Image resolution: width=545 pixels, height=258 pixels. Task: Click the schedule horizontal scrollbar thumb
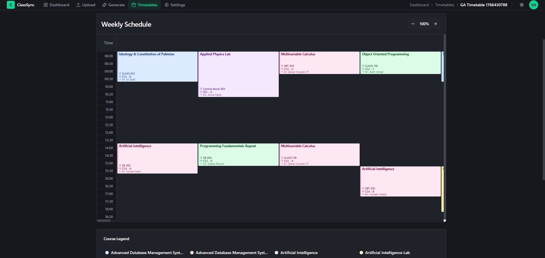[x=104, y=221]
